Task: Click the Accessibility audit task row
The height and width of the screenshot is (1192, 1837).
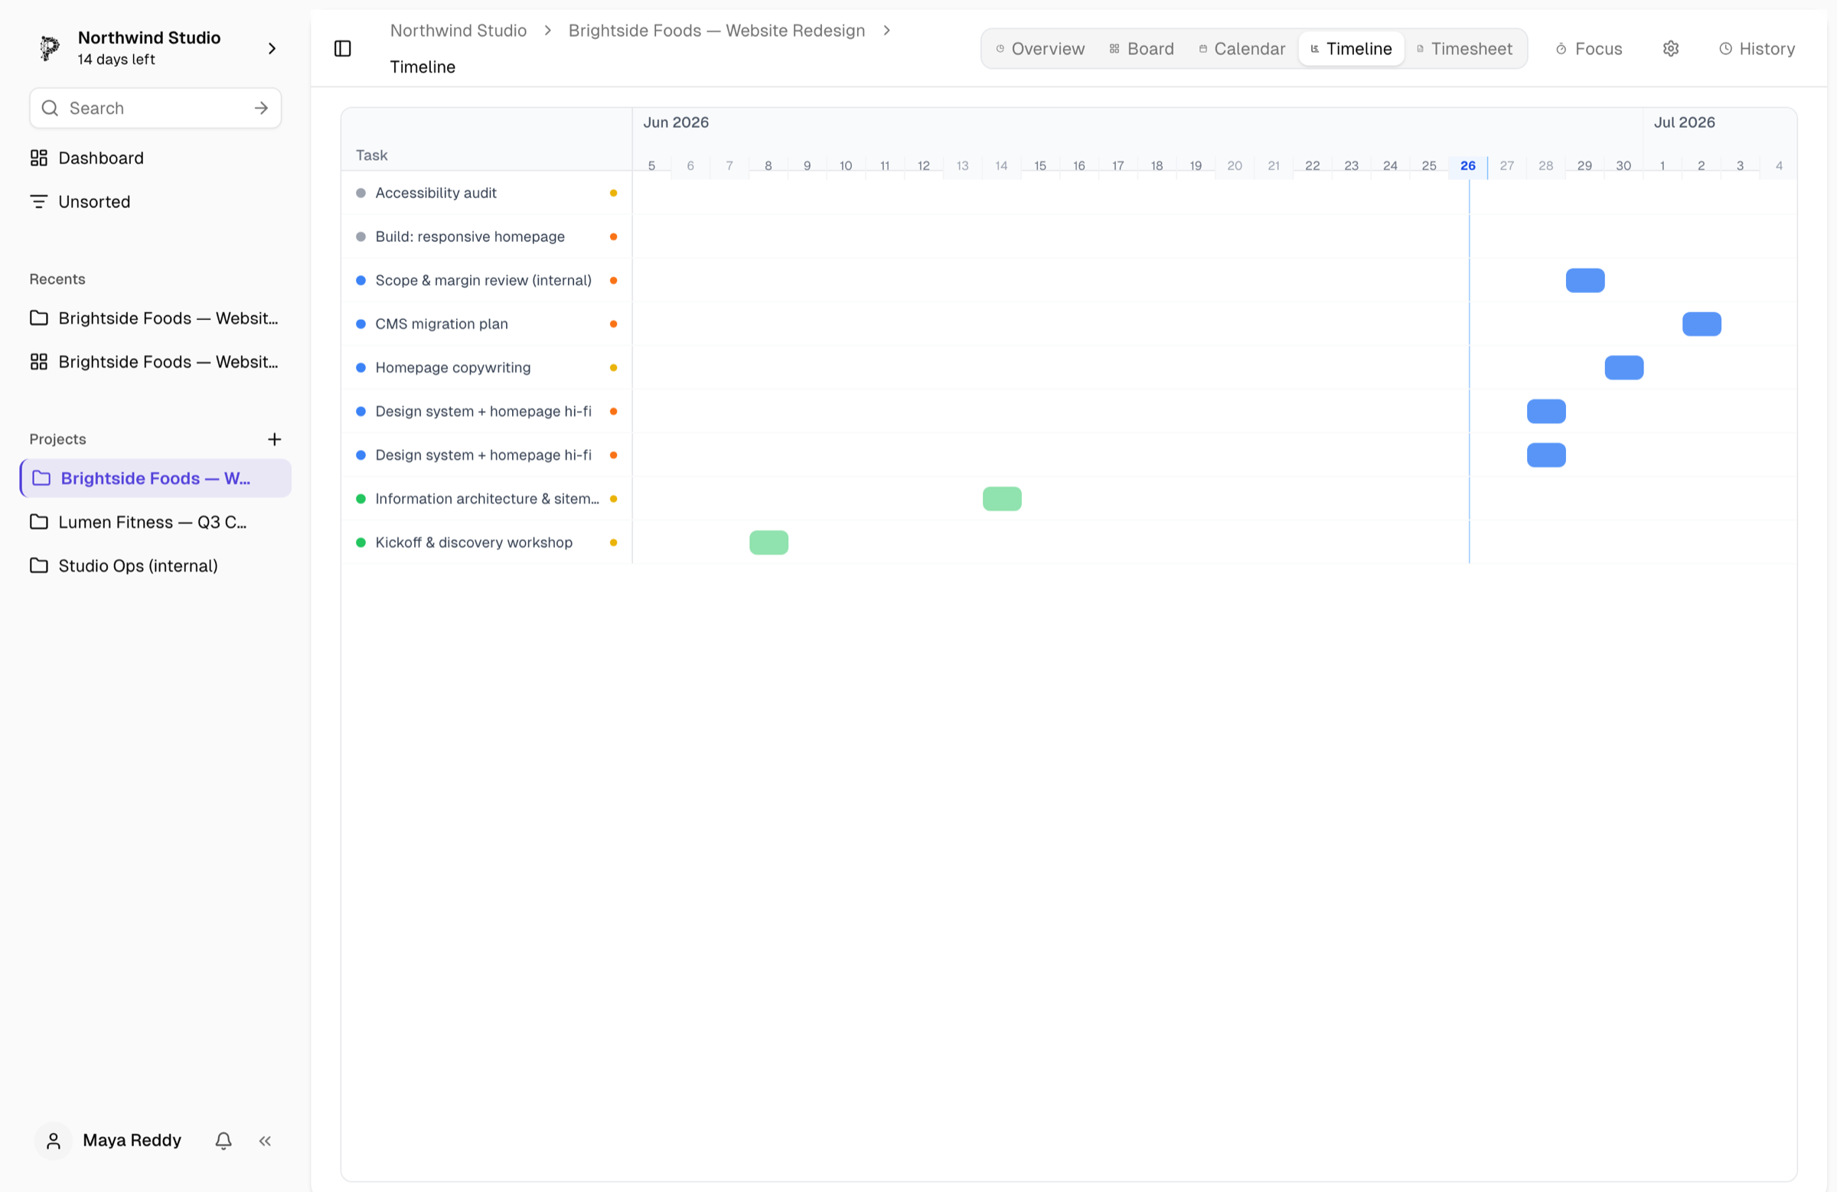Action: 486,193
